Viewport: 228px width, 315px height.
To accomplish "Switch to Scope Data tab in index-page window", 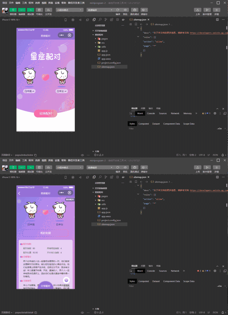I will pos(189,124).
